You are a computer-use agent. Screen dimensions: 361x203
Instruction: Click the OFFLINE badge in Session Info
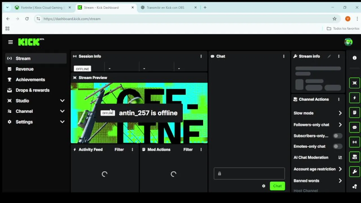tap(82, 69)
